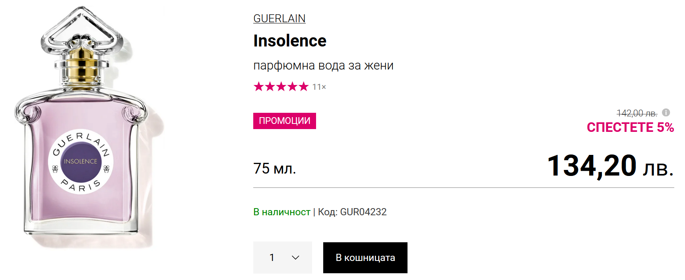Click the third pink rating star
This screenshot has width=685, height=280.
pyautogui.click(x=281, y=87)
